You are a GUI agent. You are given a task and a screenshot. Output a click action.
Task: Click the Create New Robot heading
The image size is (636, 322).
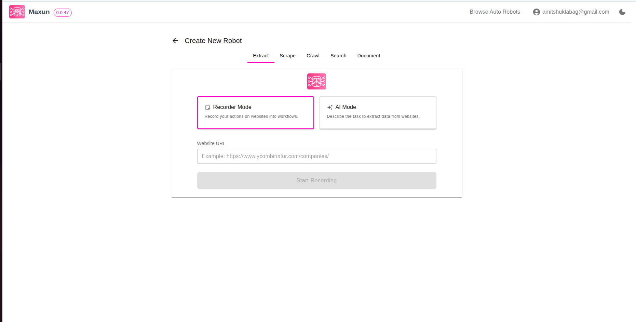(x=213, y=41)
